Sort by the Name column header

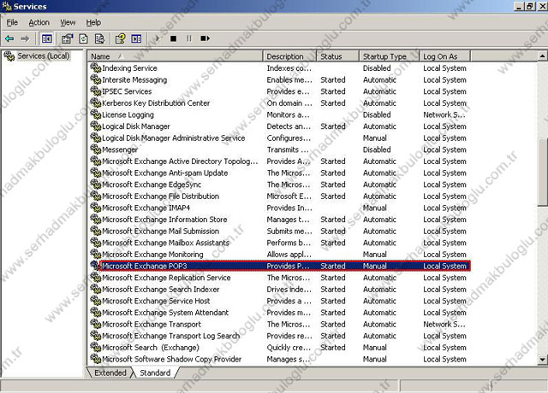tap(175, 56)
